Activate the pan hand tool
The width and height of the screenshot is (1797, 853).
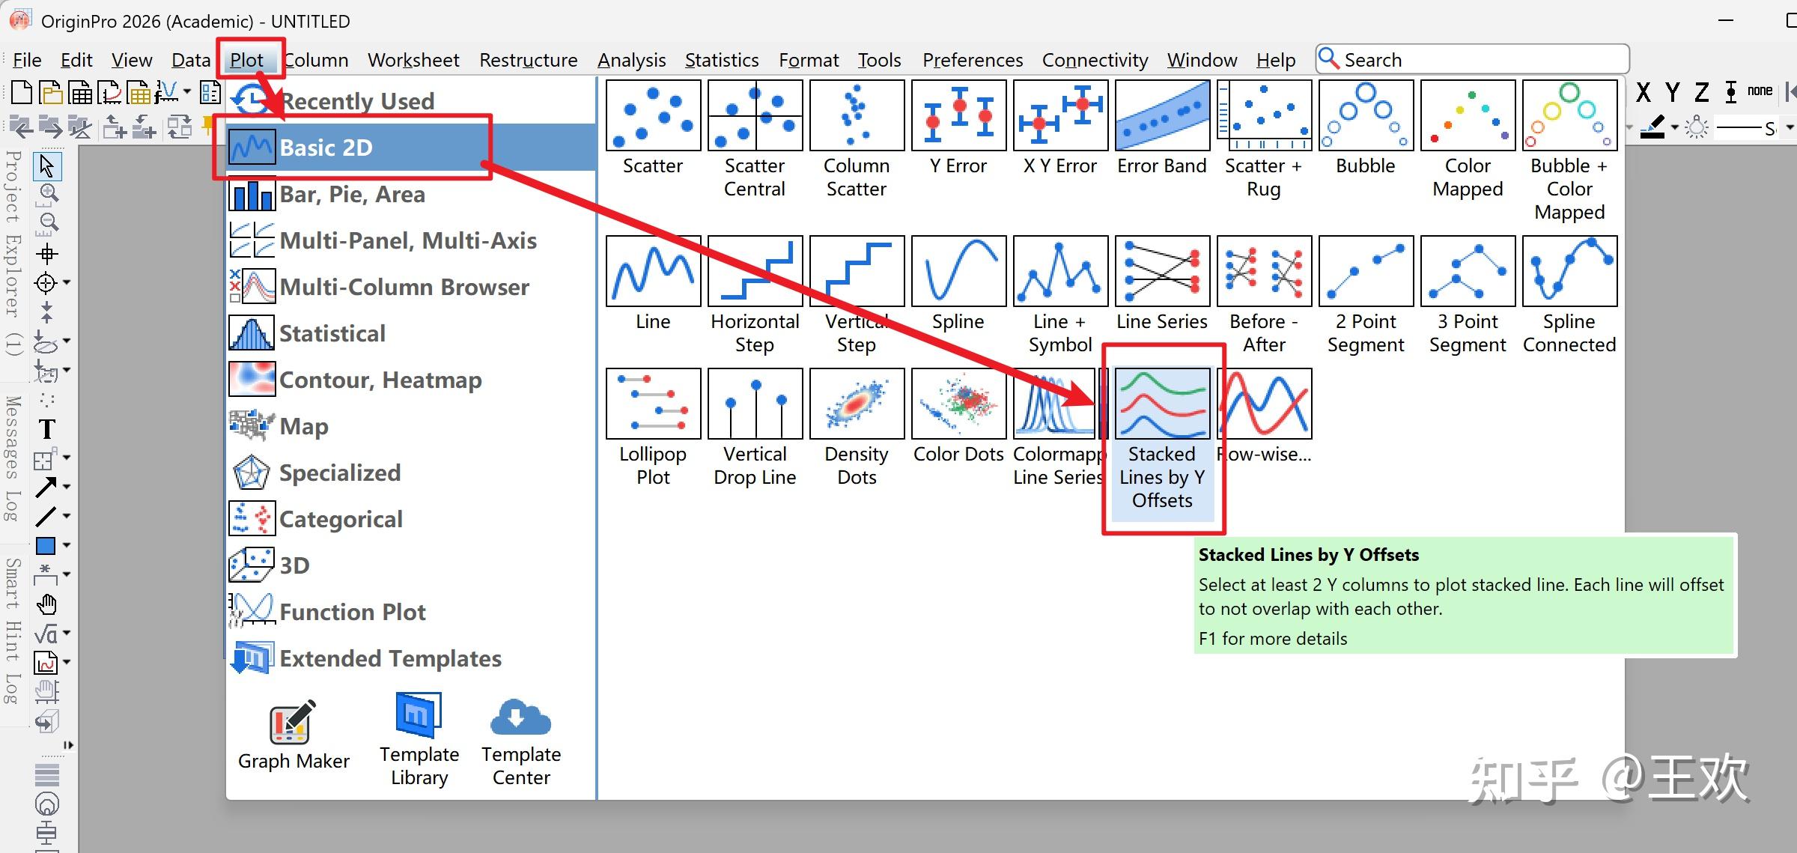click(46, 604)
